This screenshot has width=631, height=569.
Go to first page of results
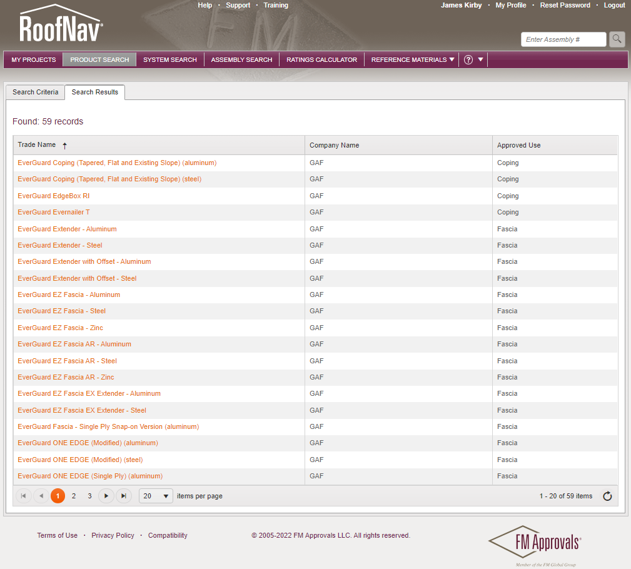23,496
